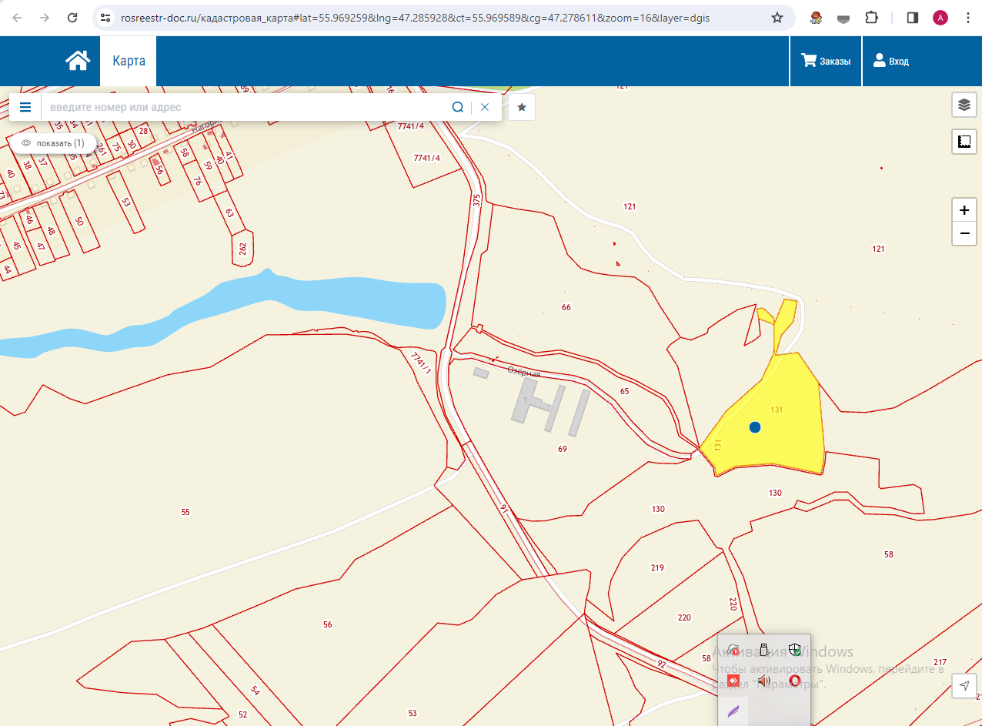Select parcel labeled 217
The height and width of the screenshot is (726, 982).
pyautogui.click(x=940, y=662)
